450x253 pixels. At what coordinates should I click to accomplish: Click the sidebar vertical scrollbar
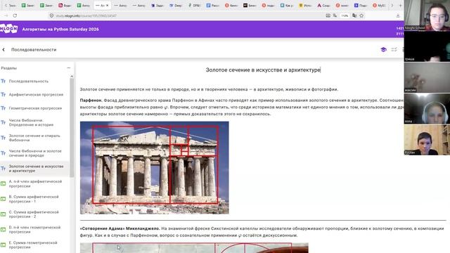coord(72,128)
